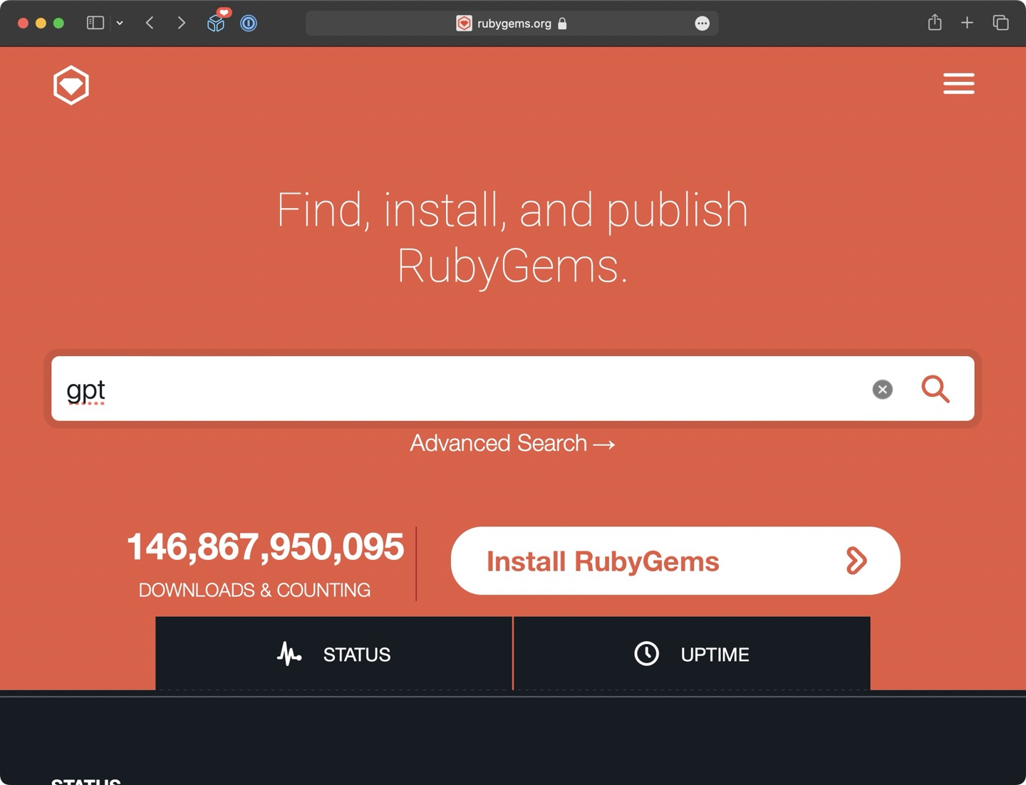Open the hamburger navigation menu

point(958,83)
